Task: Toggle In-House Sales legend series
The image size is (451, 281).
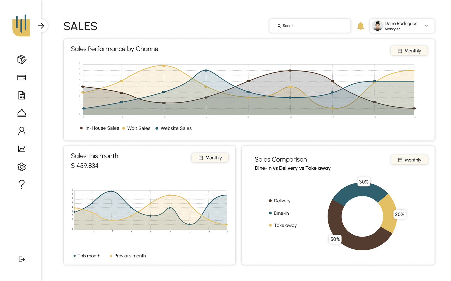Action: coord(100,128)
